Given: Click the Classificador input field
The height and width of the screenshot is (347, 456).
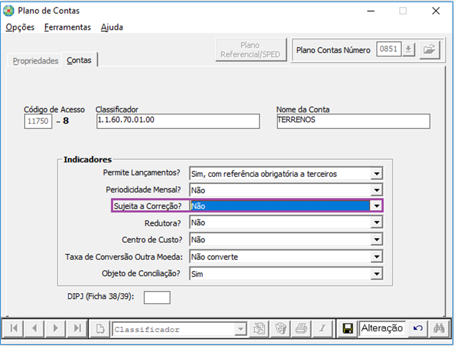Looking at the screenshot, I should 178,121.
